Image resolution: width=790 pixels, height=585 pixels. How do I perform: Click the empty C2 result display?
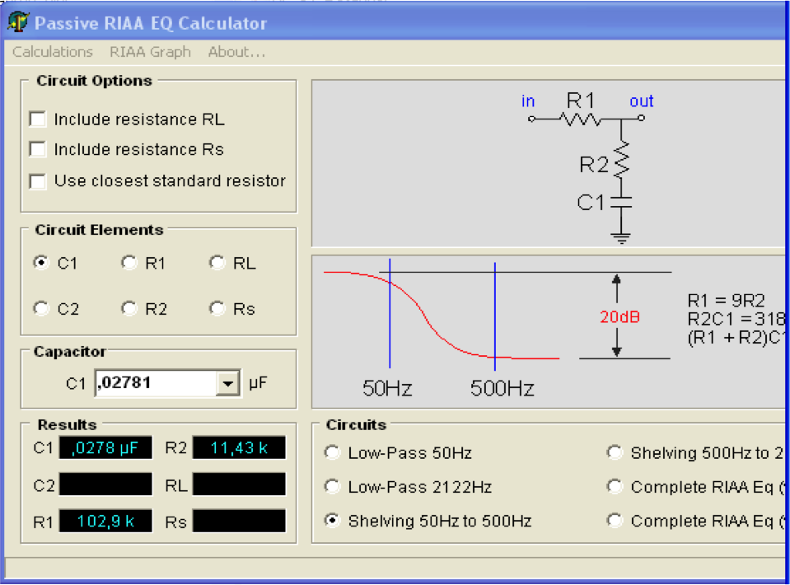[105, 484]
